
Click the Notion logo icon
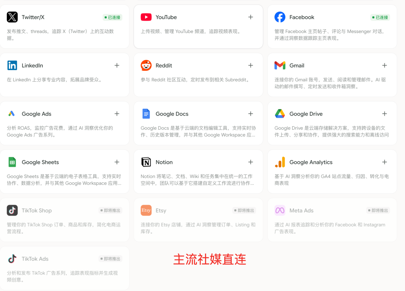coord(146,162)
